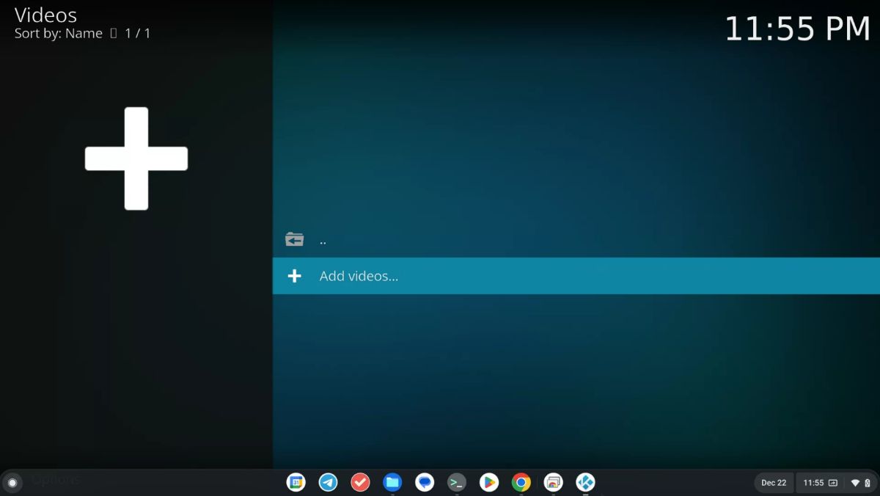Click the battery indicator in the tray
Image resolution: width=880 pixels, height=496 pixels.
tap(870, 483)
